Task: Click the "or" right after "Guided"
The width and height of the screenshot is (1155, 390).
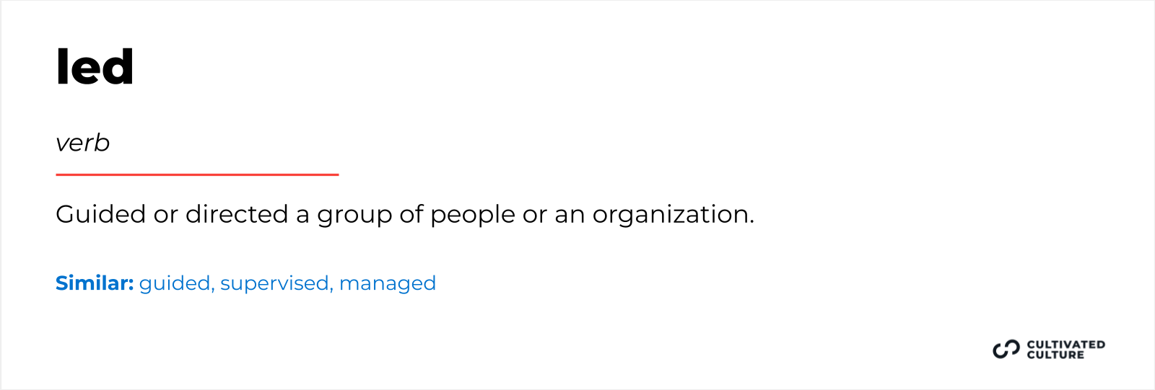Action: (165, 215)
